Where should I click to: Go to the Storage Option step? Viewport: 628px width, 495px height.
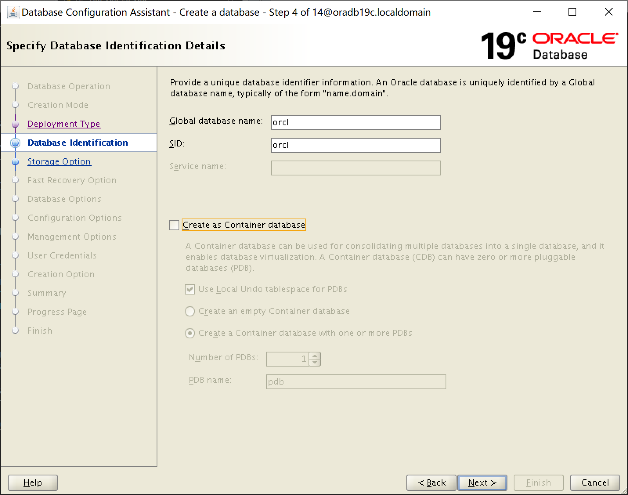click(x=59, y=161)
